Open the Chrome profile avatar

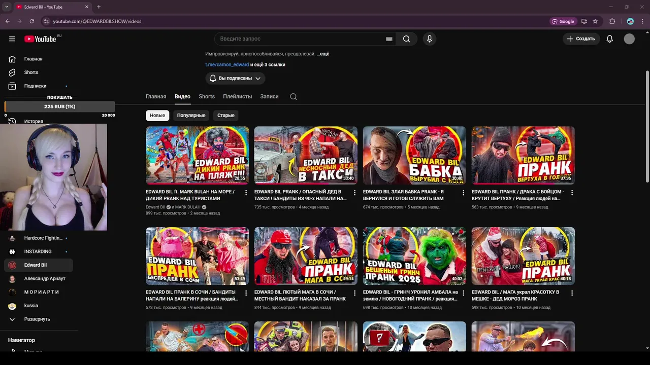pos(630,21)
